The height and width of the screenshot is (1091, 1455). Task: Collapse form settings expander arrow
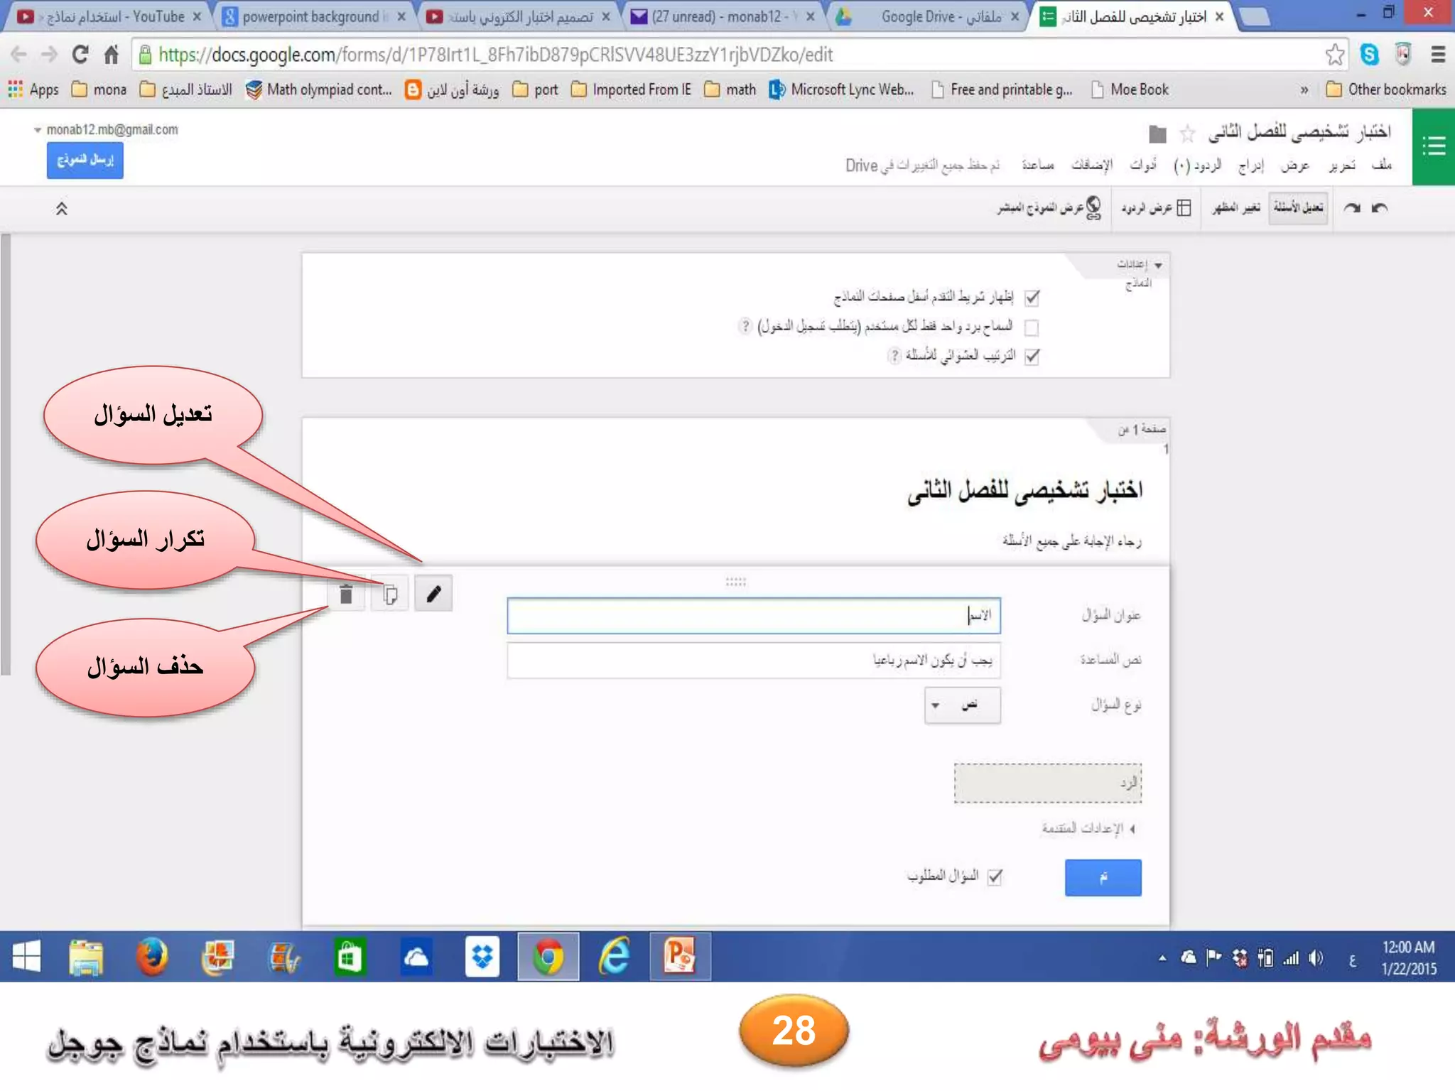click(1158, 266)
